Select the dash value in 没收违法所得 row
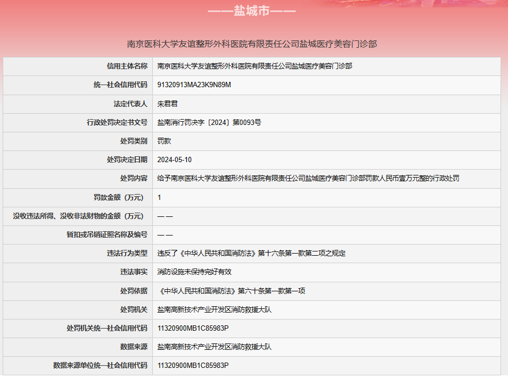The height and width of the screenshot is (378, 508). 165,216
